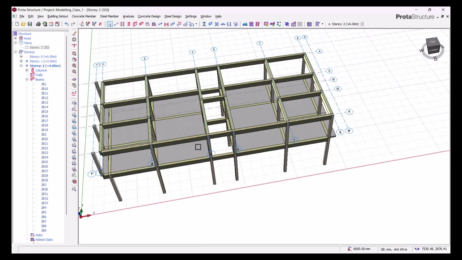The image size is (462, 260).
Task: Click the Open folder icon
Action: 23,24
